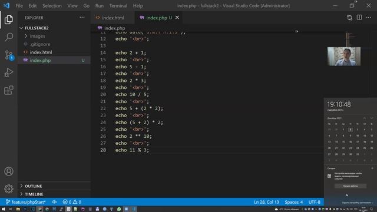Click Ln 28, Col 13 in status bar
Viewport: 377px width, 212px height.
[x=266, y=202]
